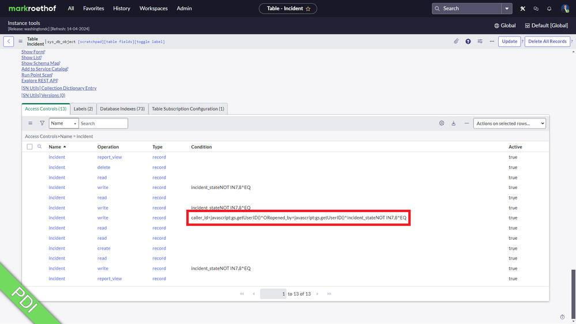Click the list filter funnel icon

point(42,123)
